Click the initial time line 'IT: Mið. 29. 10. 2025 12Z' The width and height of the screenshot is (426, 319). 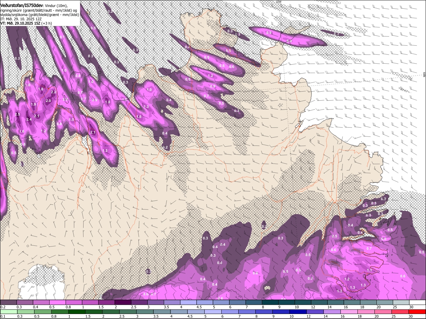[x=21, y=19]
